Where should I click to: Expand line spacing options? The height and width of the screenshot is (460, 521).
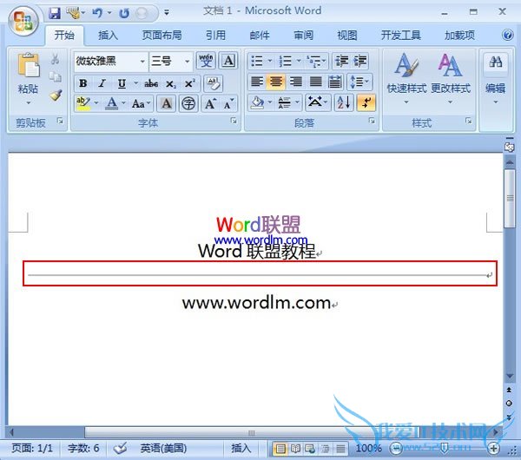pos(359,82)
